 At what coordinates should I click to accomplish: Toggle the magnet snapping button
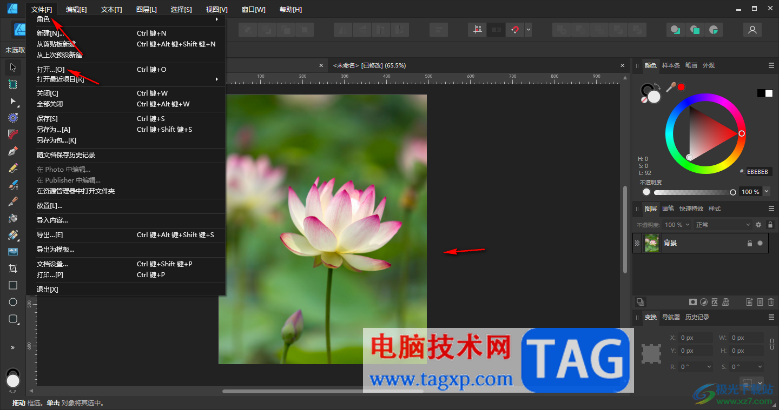[514, 30]
